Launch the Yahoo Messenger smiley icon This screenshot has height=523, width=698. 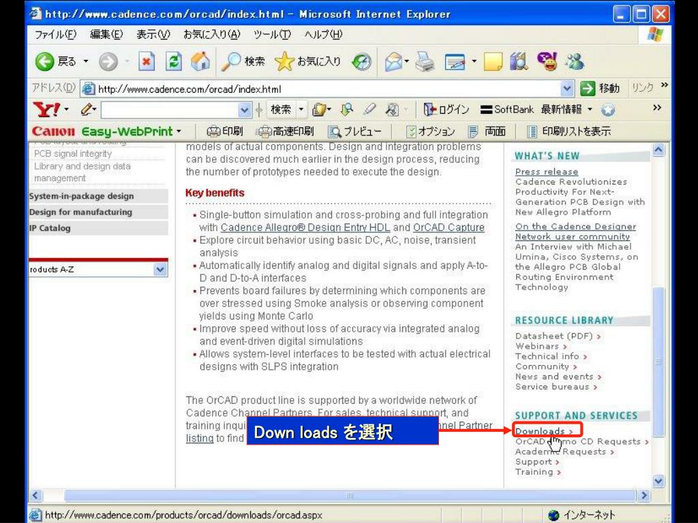(547, 61)
